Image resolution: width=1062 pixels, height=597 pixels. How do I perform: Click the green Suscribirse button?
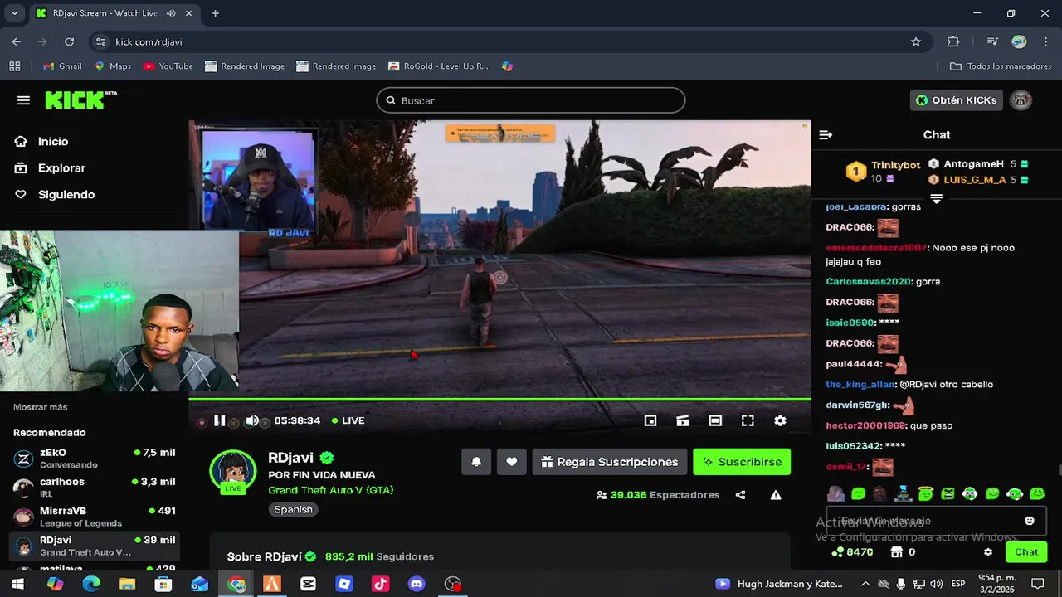742,462
